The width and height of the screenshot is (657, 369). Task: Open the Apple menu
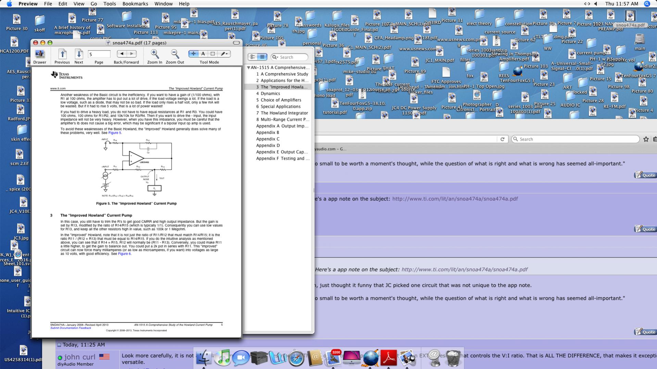pyautogui.click(x=9, y=4)
